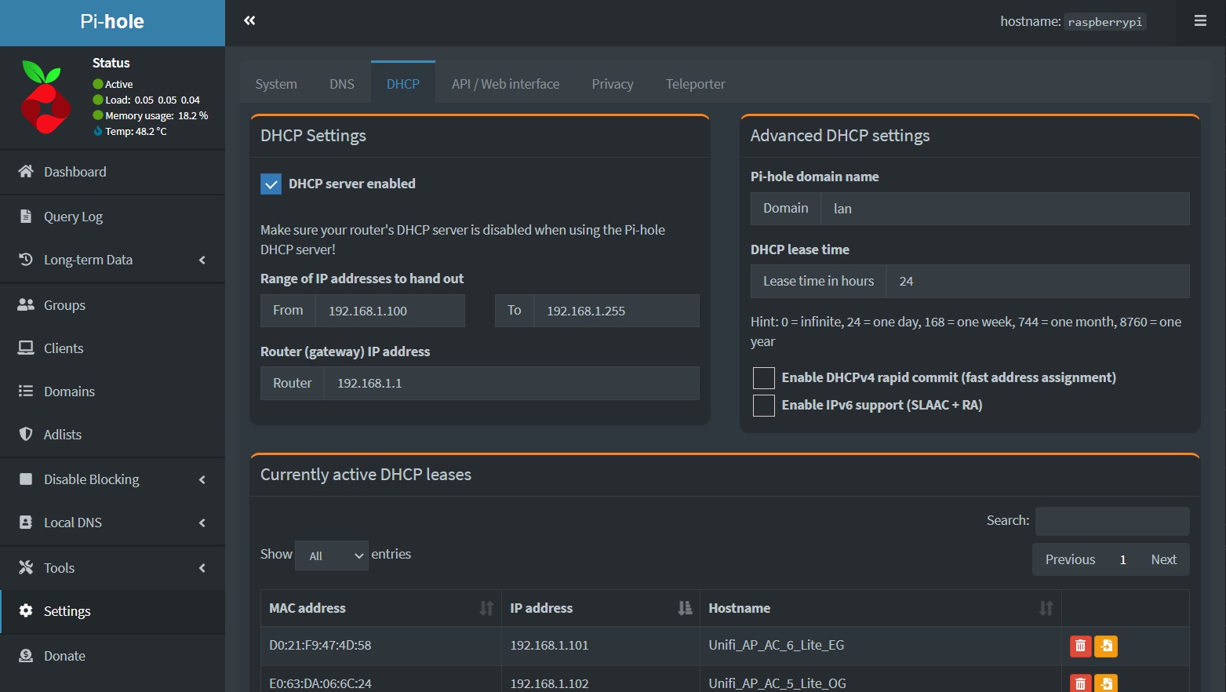Edit the To IP range field
The height and width of the screenshot is (692, 1226).
[x=617, y=311]
